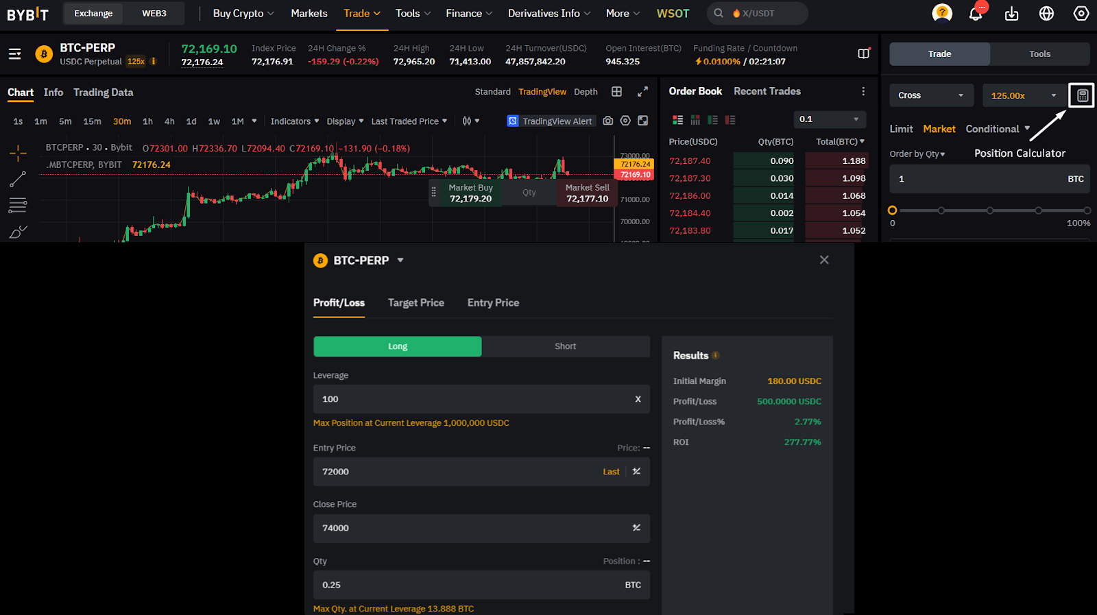Open the Tools tab in the order panel

pyautogui.click(x=1039, y=54)
